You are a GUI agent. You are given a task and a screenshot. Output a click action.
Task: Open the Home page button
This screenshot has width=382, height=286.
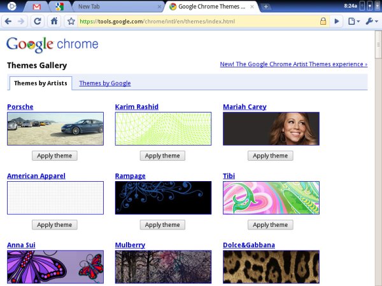tap(54, 22)
